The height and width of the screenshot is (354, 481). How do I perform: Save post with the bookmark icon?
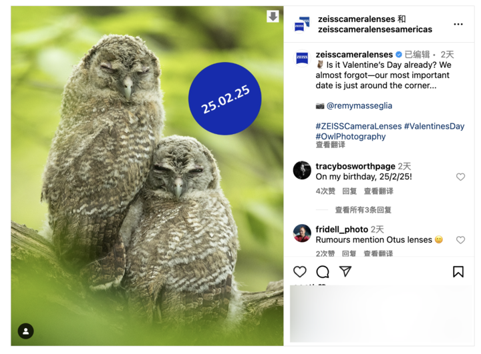pyautogui.click(x=458, y=271)
